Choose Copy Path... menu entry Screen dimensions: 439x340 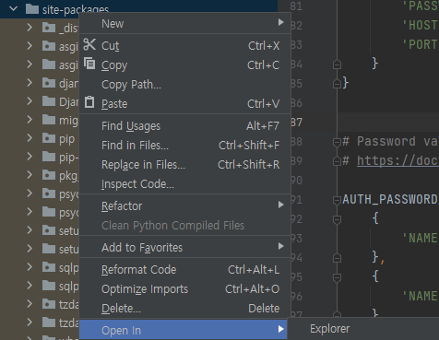184,84
